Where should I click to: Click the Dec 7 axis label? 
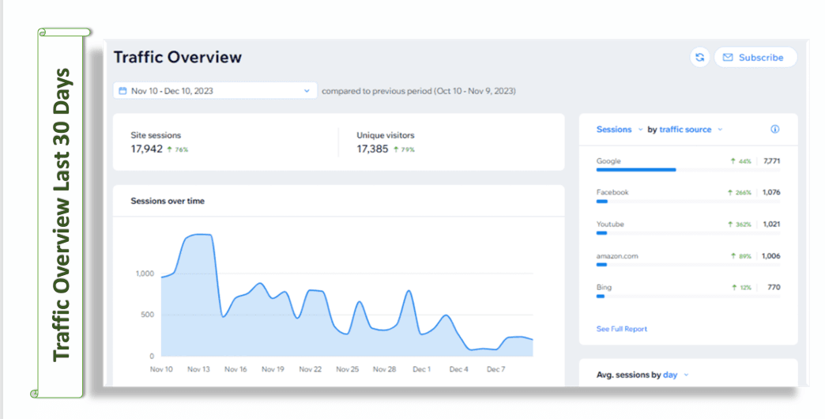point(495,369)
